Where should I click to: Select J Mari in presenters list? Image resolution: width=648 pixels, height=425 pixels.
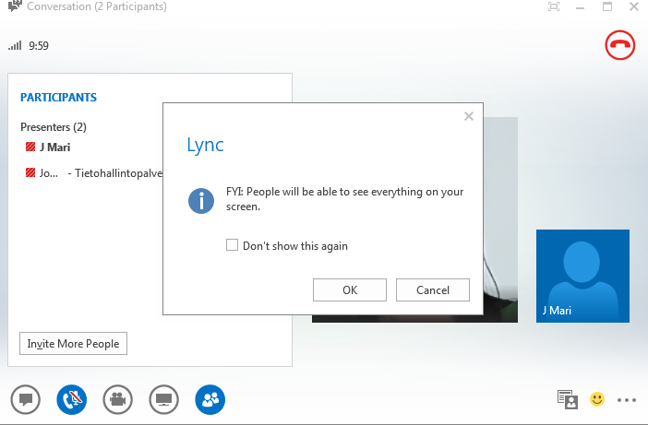click(54, 148)
